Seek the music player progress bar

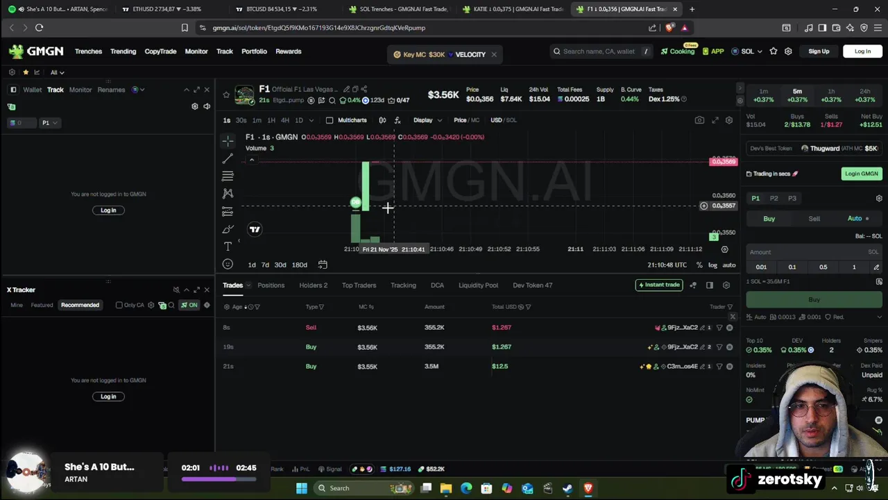coord(219,478)
